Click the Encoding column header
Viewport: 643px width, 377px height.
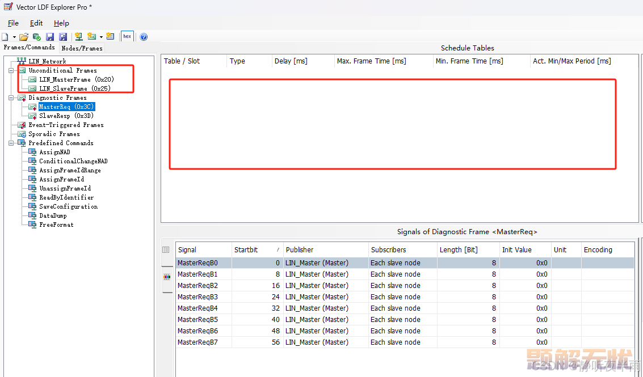608,249
